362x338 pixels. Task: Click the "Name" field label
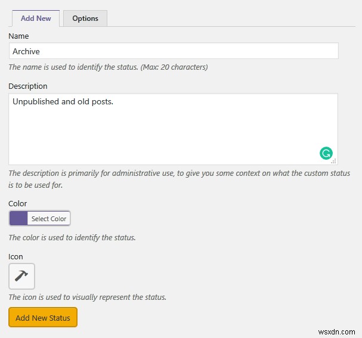[18, 36]
